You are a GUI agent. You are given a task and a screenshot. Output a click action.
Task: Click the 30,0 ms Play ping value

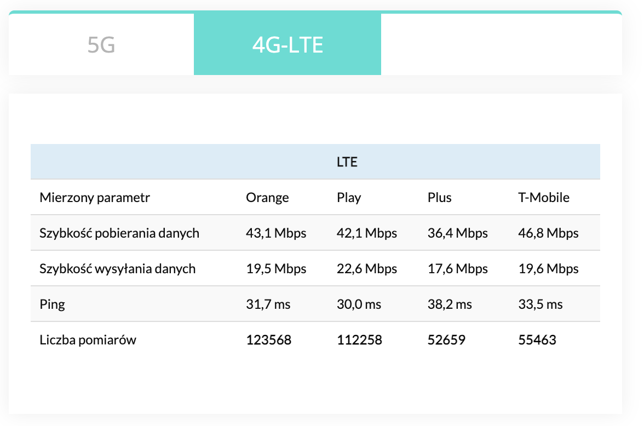(x=359, y=304)
